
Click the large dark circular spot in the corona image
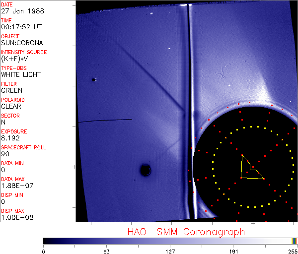point(145,171)
